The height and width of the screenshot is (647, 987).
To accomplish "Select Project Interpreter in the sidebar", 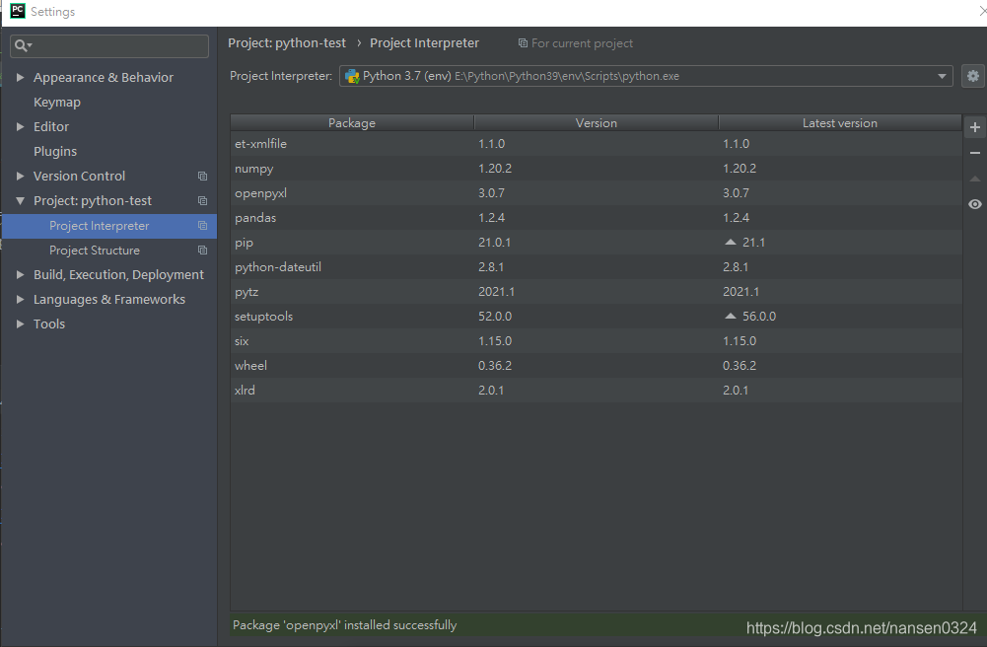I will (108, 226).
